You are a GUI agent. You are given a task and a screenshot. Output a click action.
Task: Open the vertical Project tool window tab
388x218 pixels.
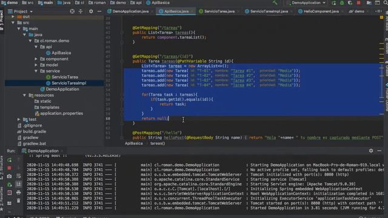2,20
